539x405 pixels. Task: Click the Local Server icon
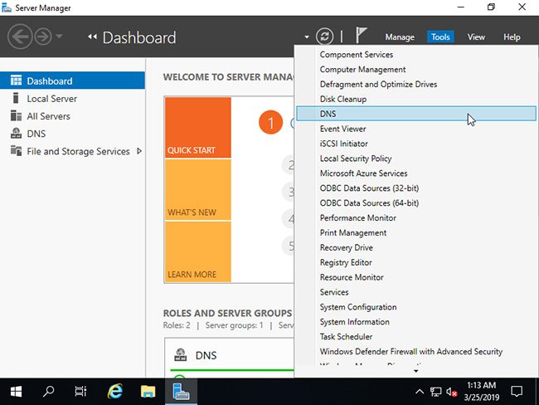pyautogui.click(x=16, y=98)
